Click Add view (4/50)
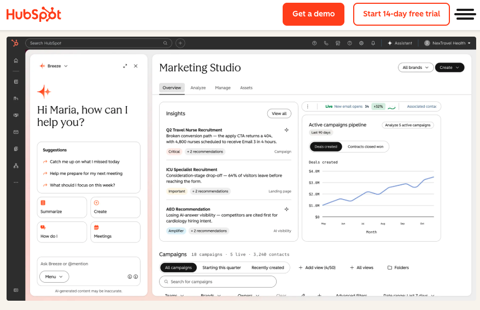The height and width of the screenshot is (310, 480). pos(317,267)
